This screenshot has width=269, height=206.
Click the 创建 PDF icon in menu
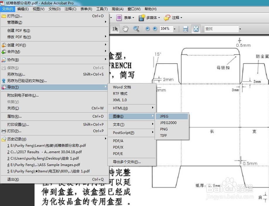click(4, 45)
